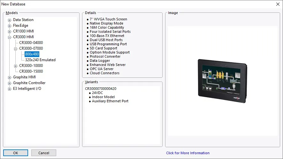Click the HMI device product image

point(222,81)
